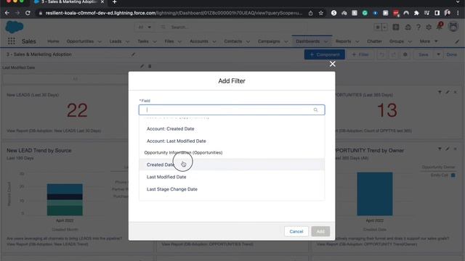Open the Chrome extensions puzzle icon
This screenshot has height=261, width=465.
tap(416, 13)
